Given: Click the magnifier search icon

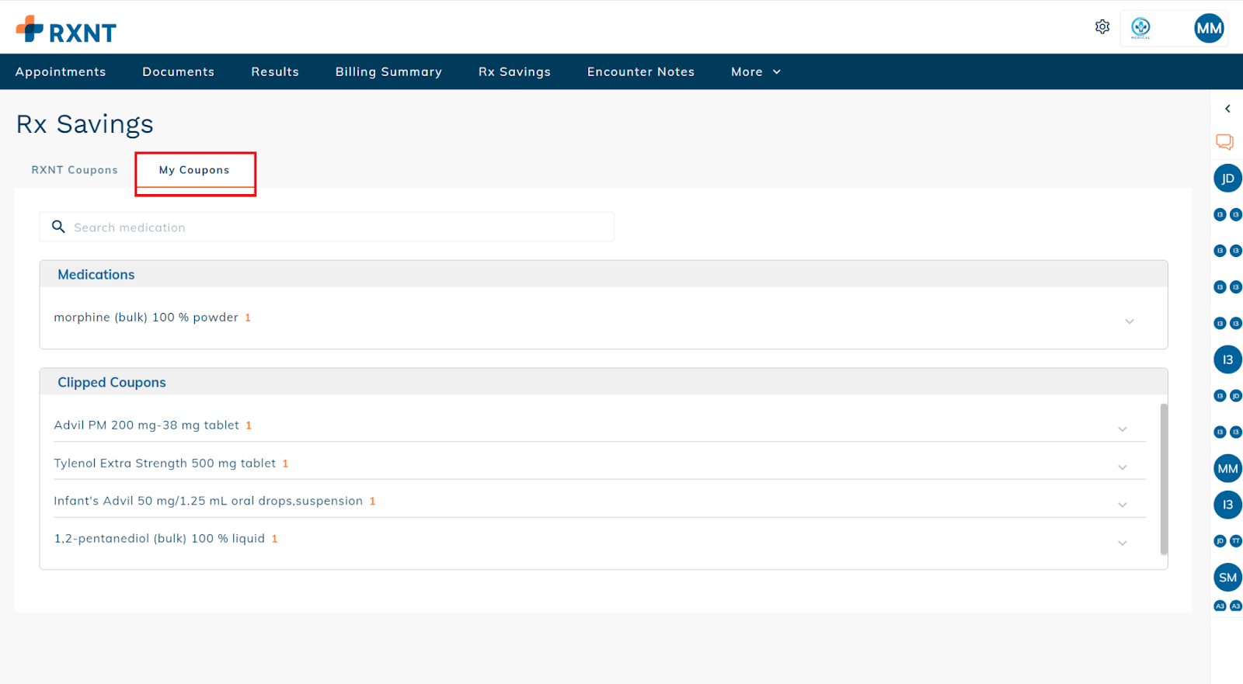Looking at the screenshot, I should (x=58, y=227).
